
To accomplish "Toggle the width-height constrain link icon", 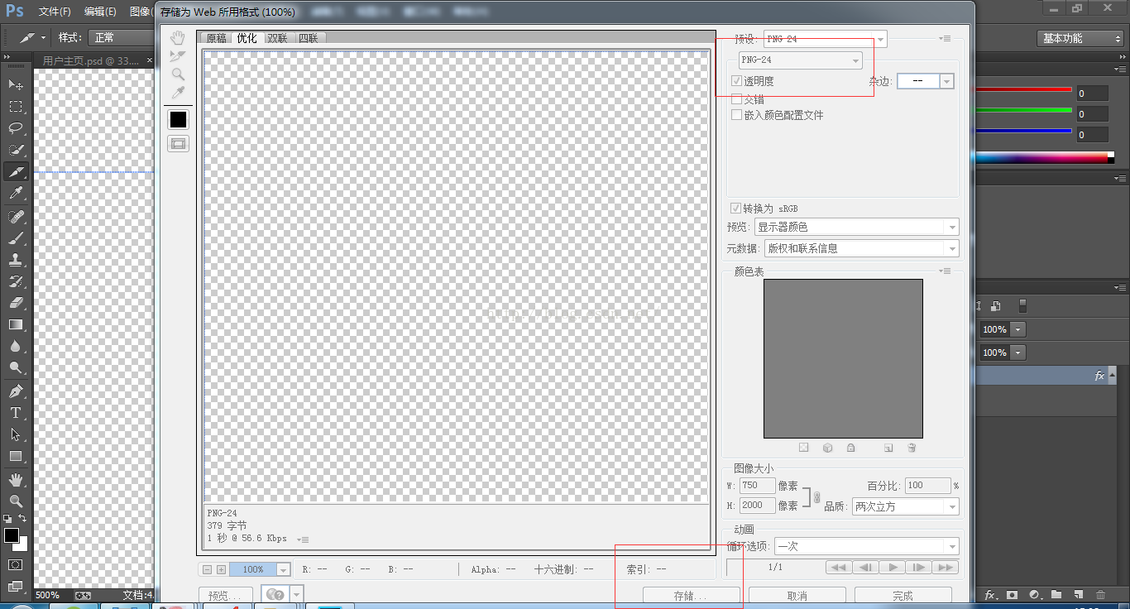I will [x=817, y=496].
